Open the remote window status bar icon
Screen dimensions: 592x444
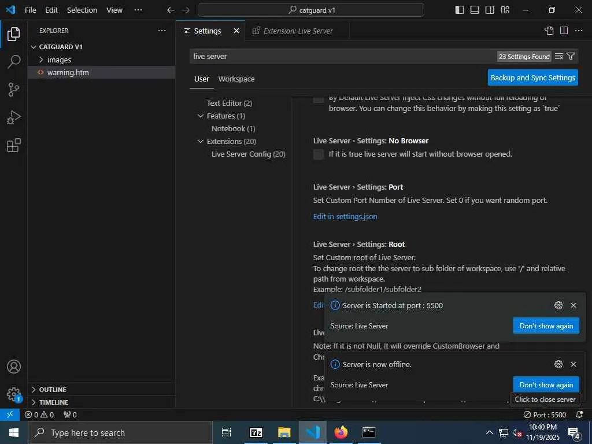tap(10, 415)
